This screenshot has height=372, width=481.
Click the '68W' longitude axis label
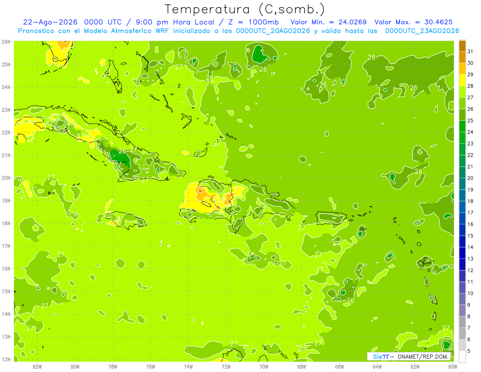click(302, 366)
